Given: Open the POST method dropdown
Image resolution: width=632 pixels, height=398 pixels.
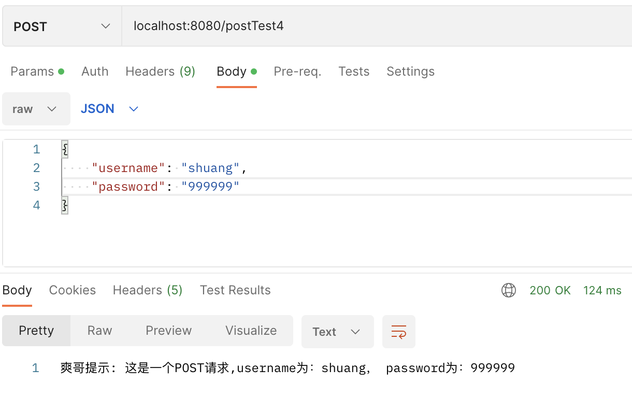Looking at the screenshot, I should (62, 26).
